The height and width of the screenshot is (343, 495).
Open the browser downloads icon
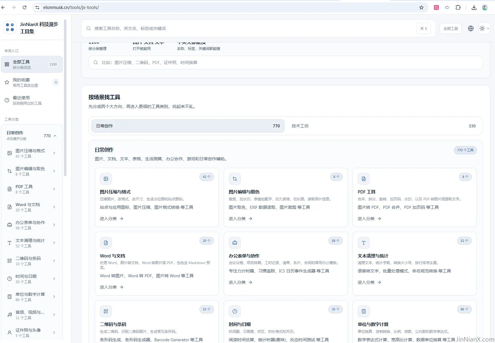[x=474, y=7]
